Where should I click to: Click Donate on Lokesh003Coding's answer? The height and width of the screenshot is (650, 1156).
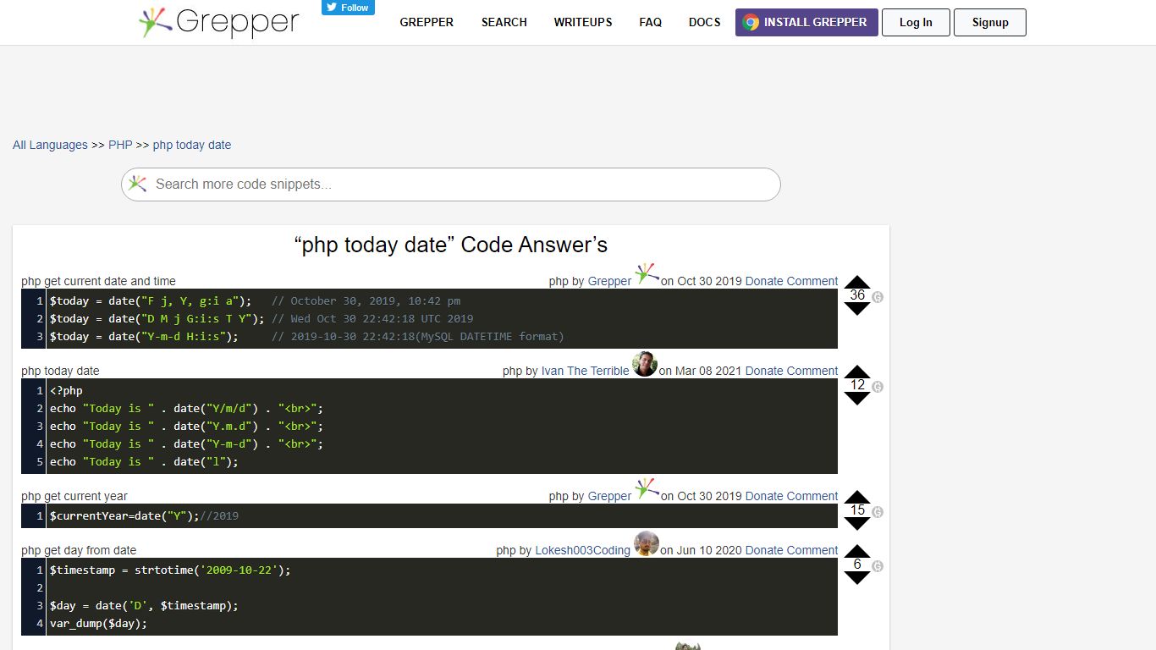764,550
